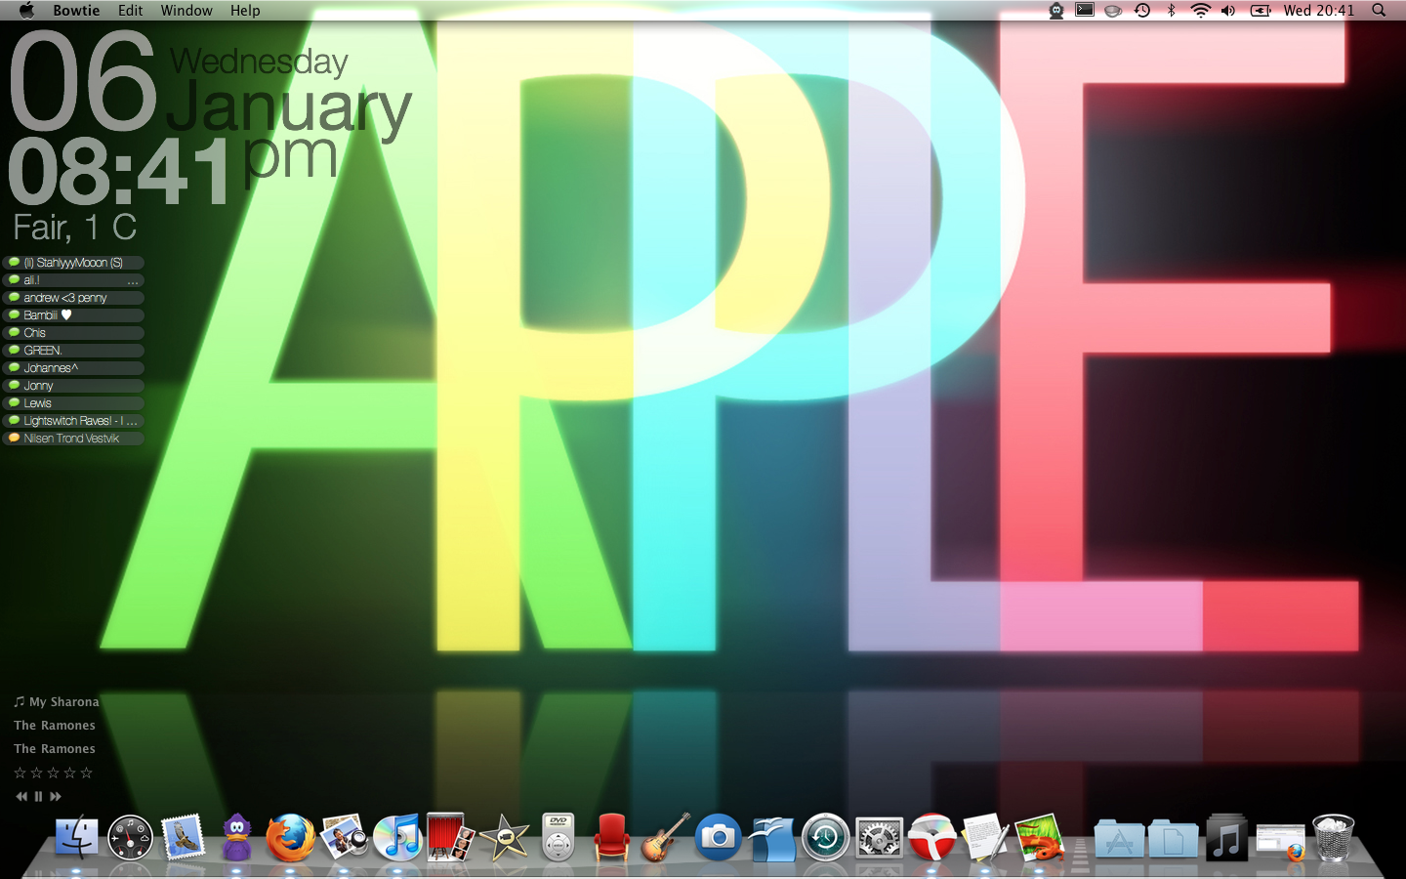Select contact ali.l in buddy list

click(x=73, y=280)
